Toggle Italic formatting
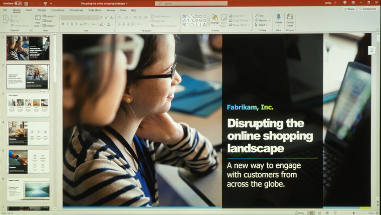Screen dimensions: 381x215 click(x=67, y=24)
